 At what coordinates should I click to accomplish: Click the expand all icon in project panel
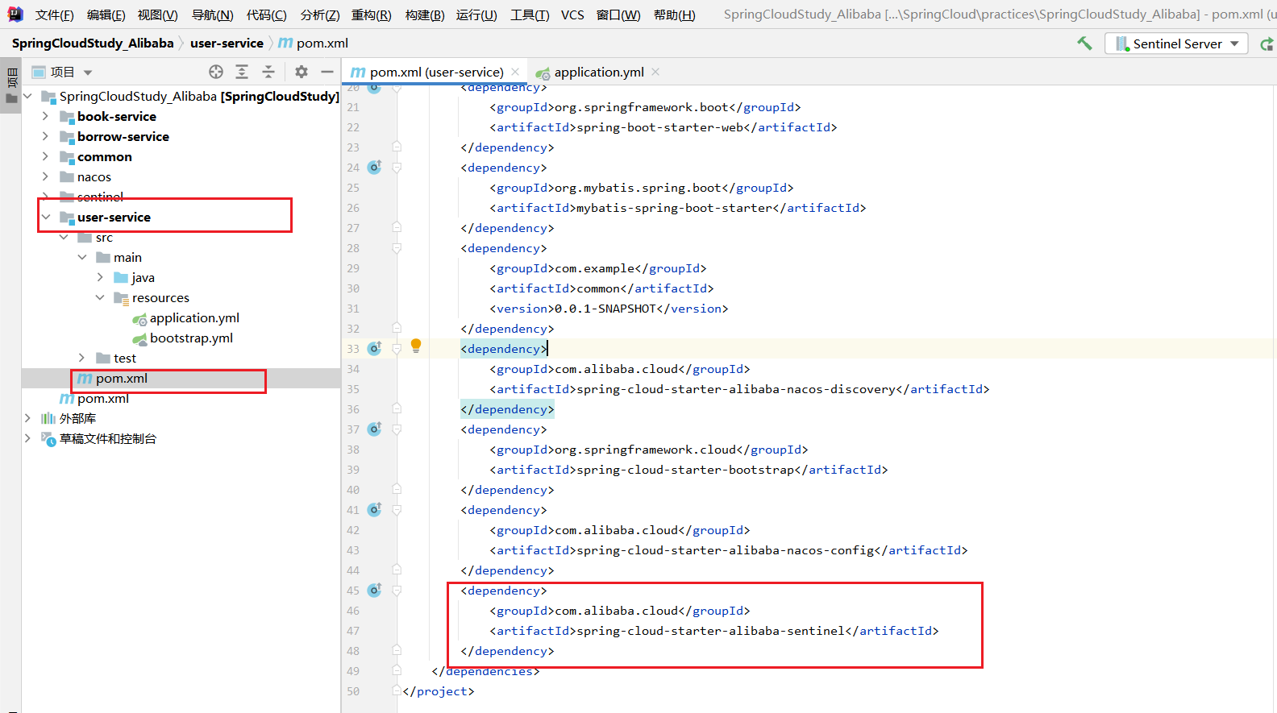point(242,72)
